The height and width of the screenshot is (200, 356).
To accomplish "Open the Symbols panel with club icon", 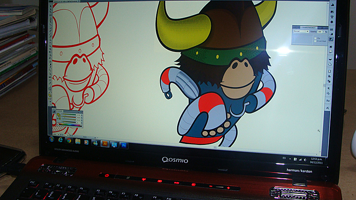I will coord(332,22).
